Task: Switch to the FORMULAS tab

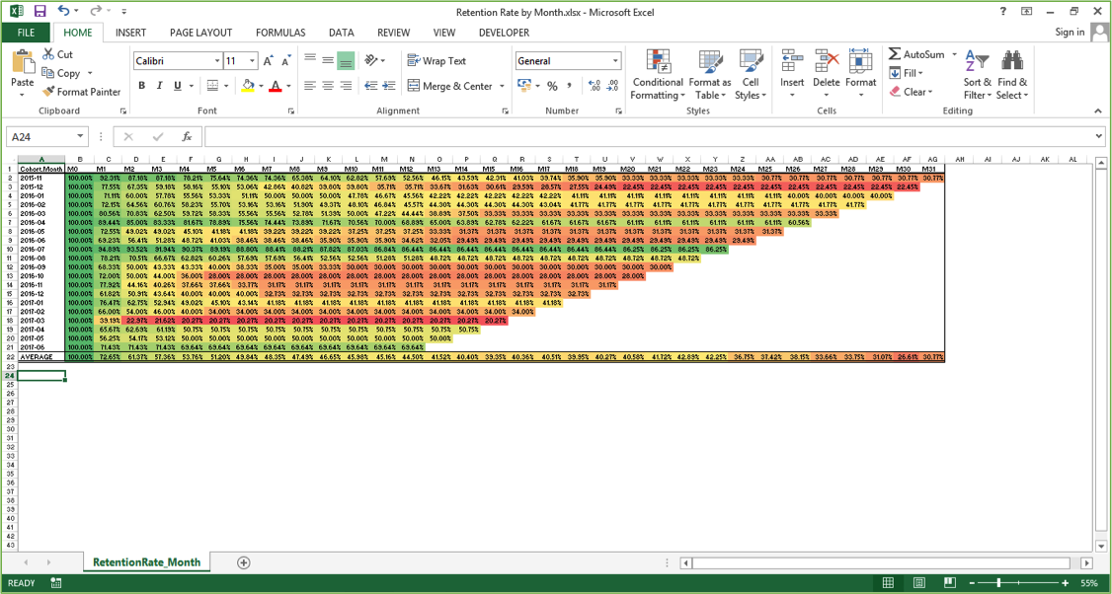Action: 280,33
